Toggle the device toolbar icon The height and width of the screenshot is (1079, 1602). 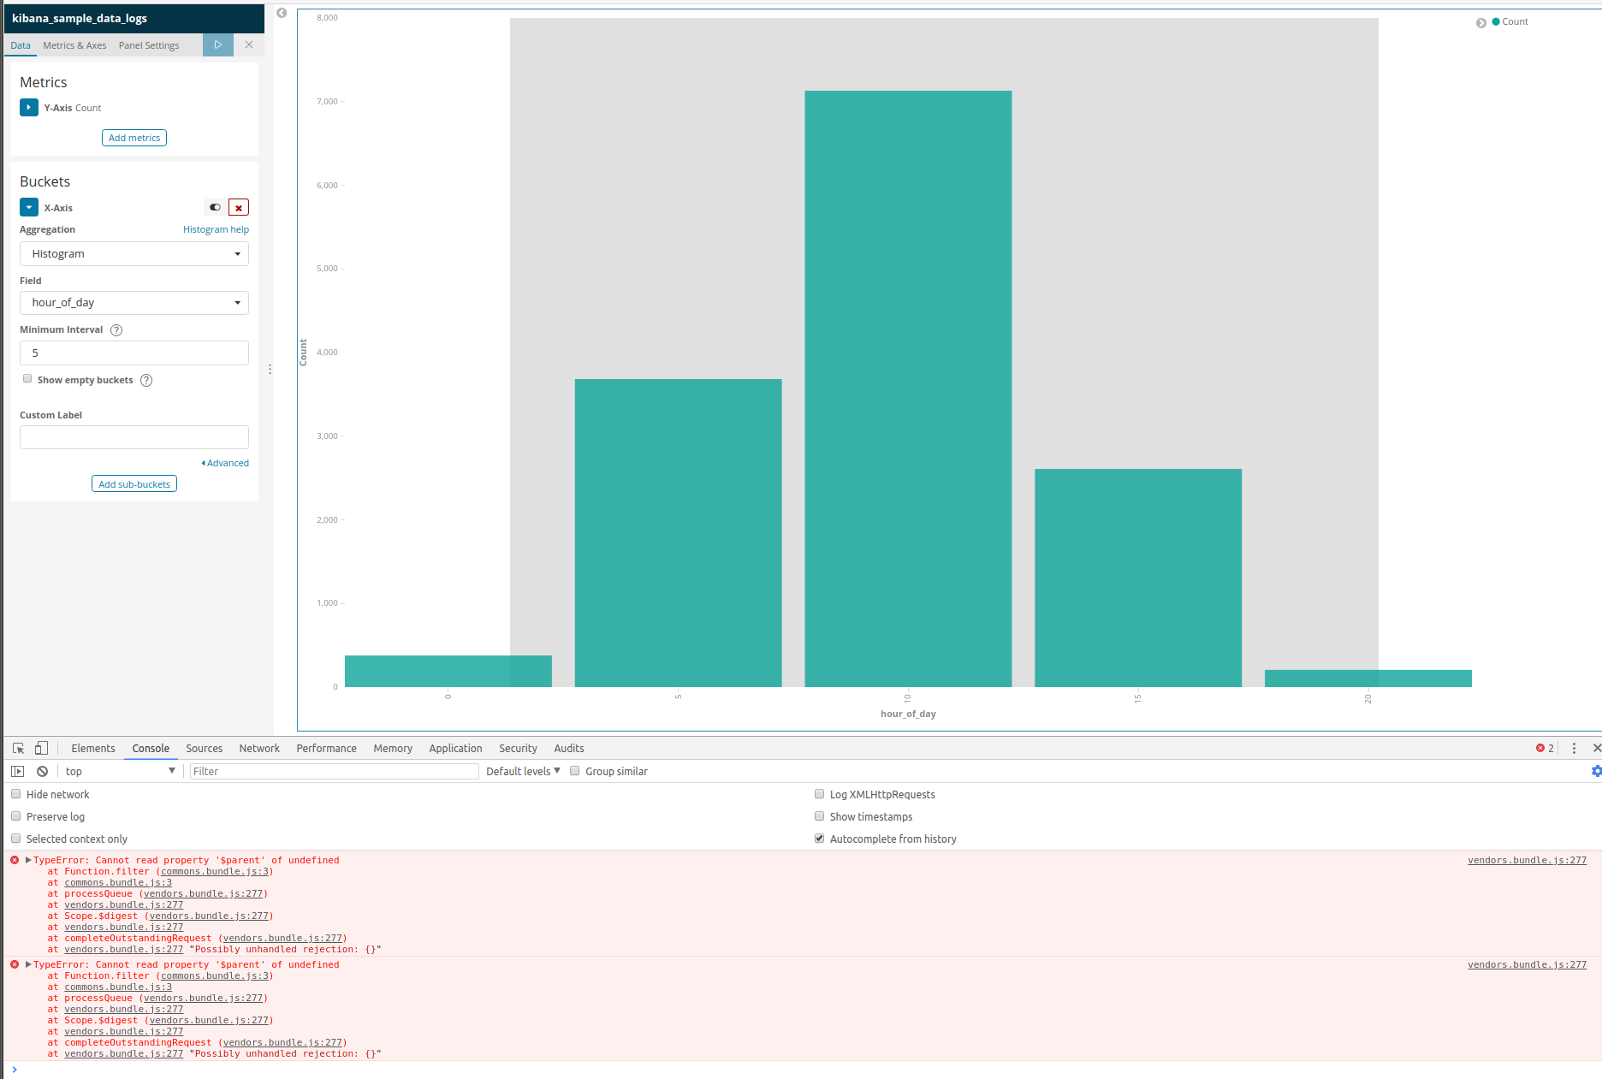[x=39, y=747]
